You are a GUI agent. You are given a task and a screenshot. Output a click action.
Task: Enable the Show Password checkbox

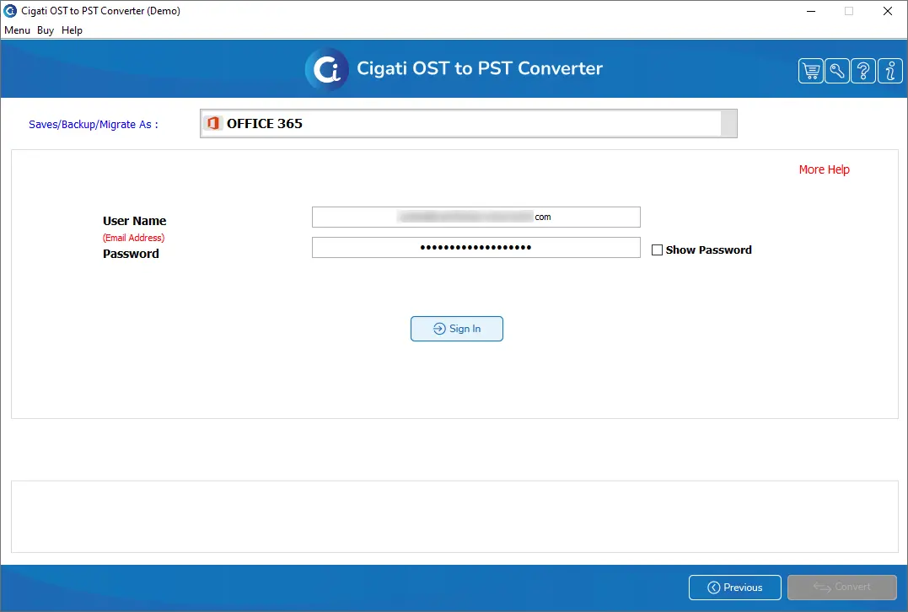[657, 250]
